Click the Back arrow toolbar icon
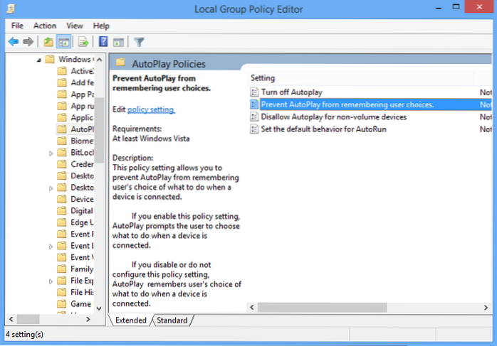 point(13,41)
